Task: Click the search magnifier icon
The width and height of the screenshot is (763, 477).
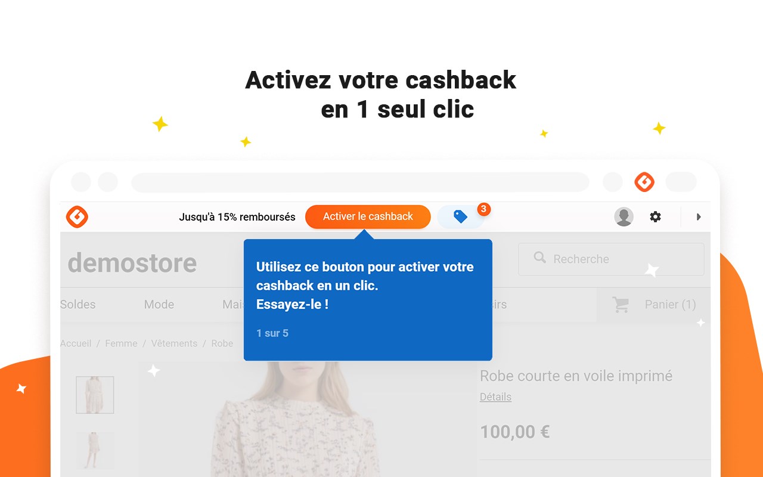Action: coord(540,258)
